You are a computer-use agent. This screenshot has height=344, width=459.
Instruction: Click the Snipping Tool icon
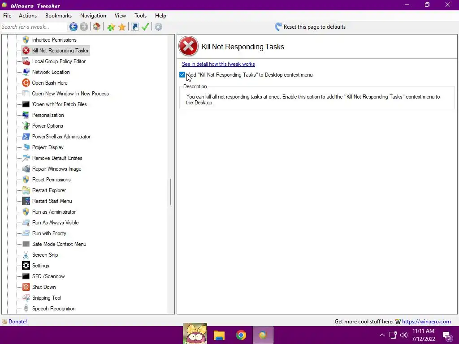(26, 298)
